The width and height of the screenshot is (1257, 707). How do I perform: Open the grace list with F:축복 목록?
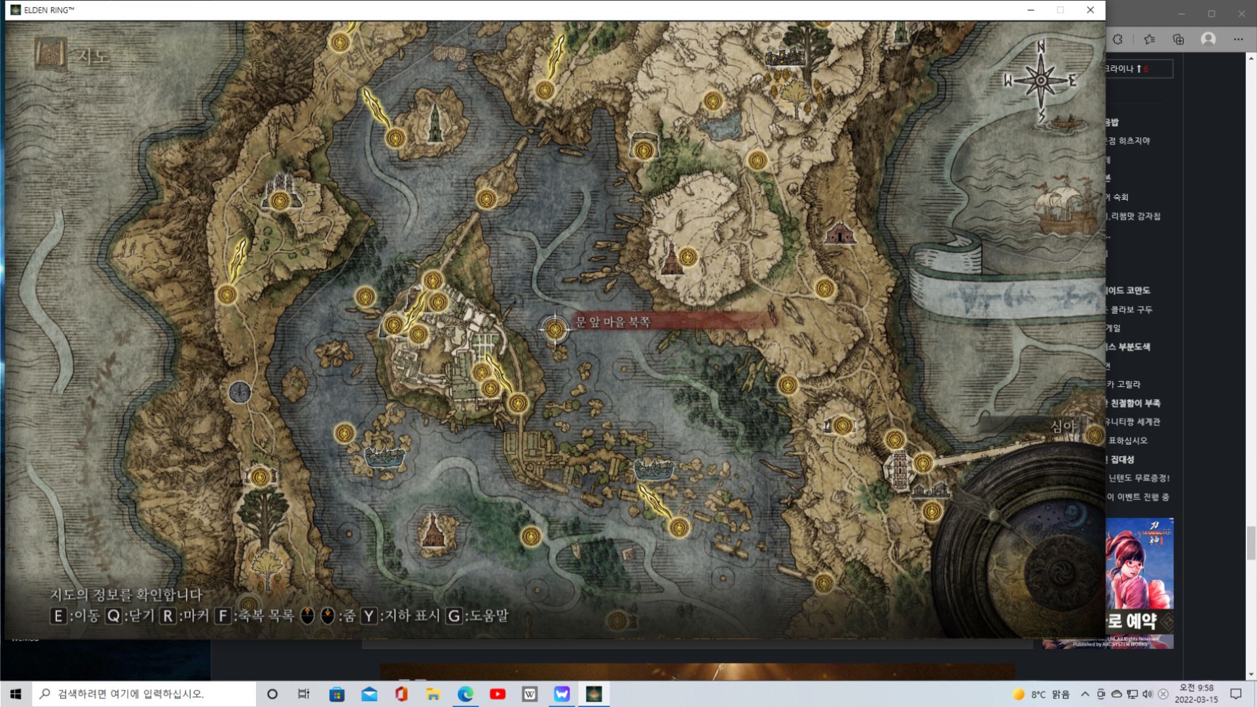coord(255,616)
